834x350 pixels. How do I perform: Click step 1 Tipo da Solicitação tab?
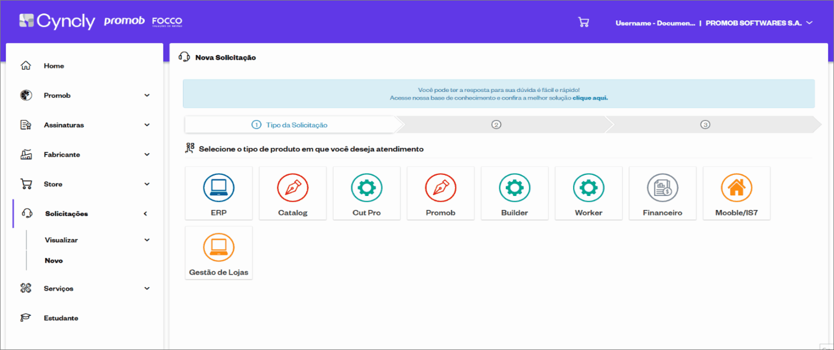point(289,124)
